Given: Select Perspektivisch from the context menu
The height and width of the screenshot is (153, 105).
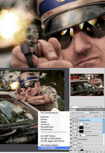Looking at the screenshot, I should click(47, 127).
